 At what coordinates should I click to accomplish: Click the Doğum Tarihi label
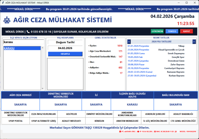coord(65,42)
